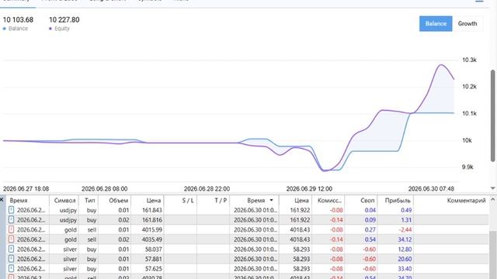Click swap value 0.04

coord(370,210)
